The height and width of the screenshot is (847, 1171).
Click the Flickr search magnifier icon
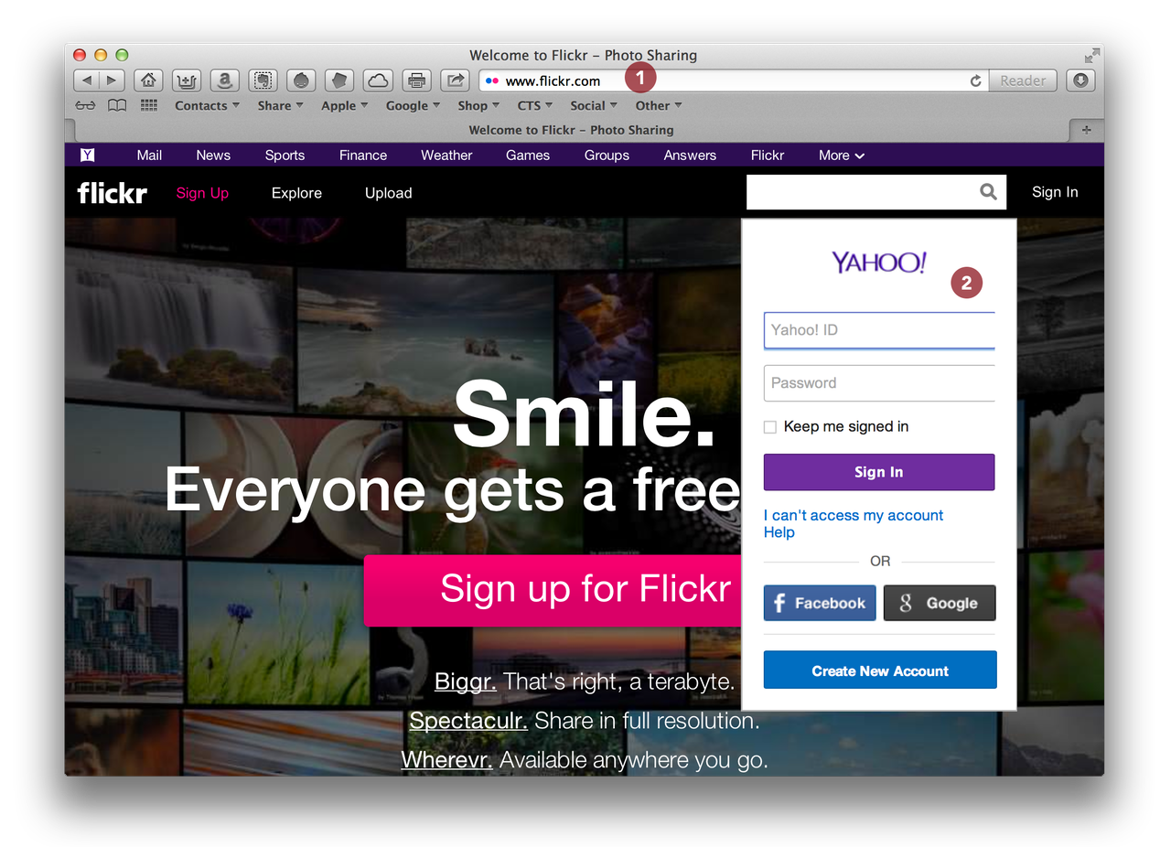(988, 192)
